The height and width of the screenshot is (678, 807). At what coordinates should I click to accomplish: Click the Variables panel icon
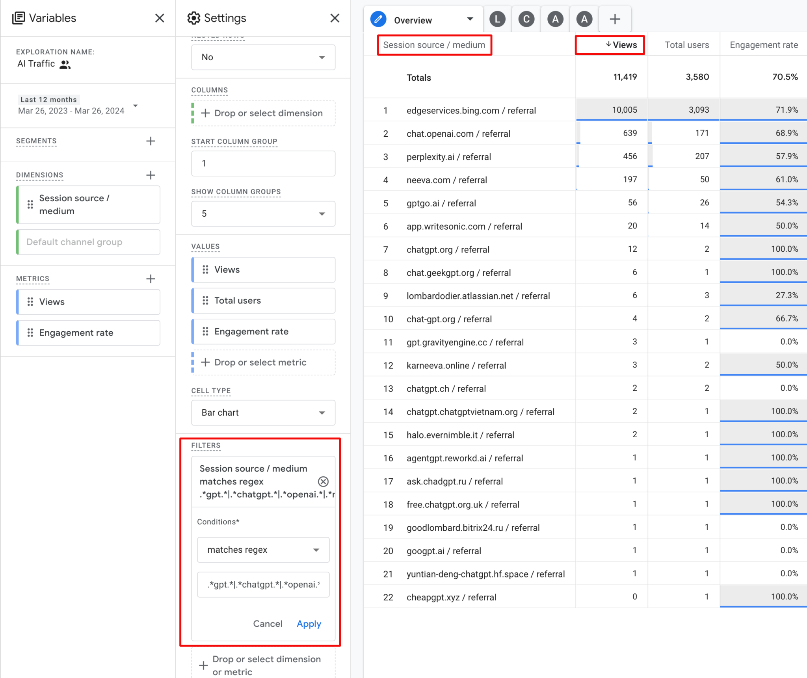(x=19, y=18)
